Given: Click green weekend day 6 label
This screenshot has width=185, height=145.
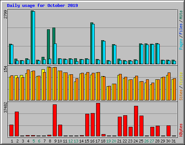Looking at the screenshot, I should [39, 141].
